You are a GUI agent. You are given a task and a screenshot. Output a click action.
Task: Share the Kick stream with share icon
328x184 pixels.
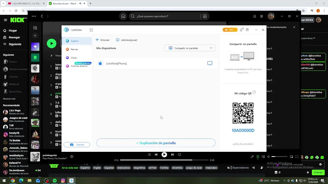[253, 168]
